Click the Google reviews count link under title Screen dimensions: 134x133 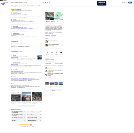coord(19,10)
